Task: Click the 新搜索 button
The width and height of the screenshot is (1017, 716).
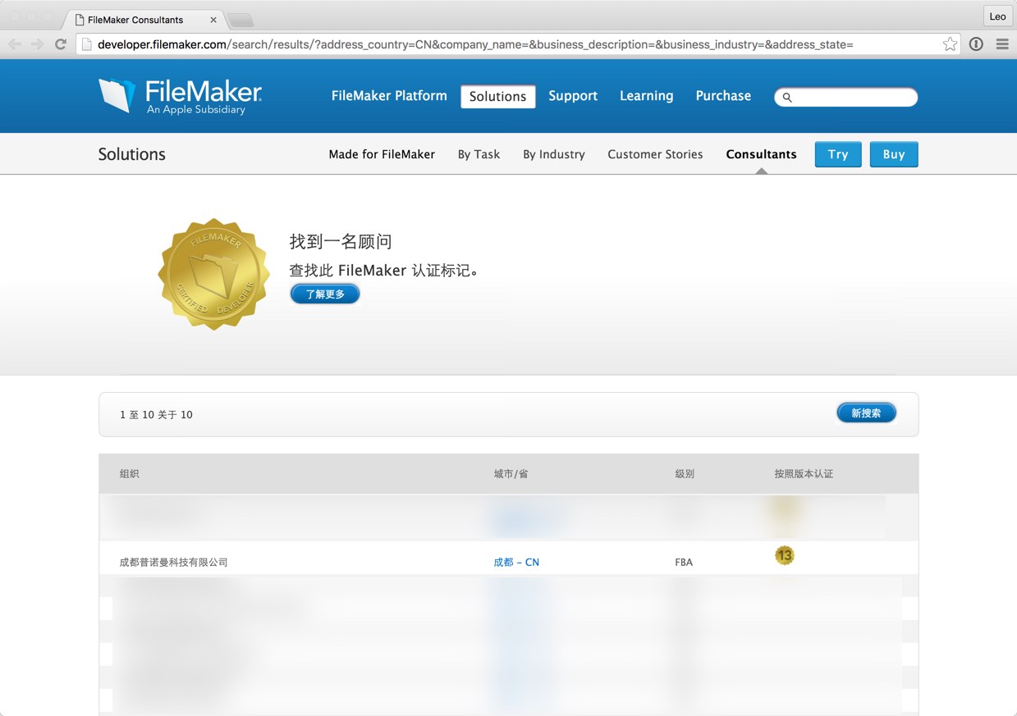Action: 866,413
